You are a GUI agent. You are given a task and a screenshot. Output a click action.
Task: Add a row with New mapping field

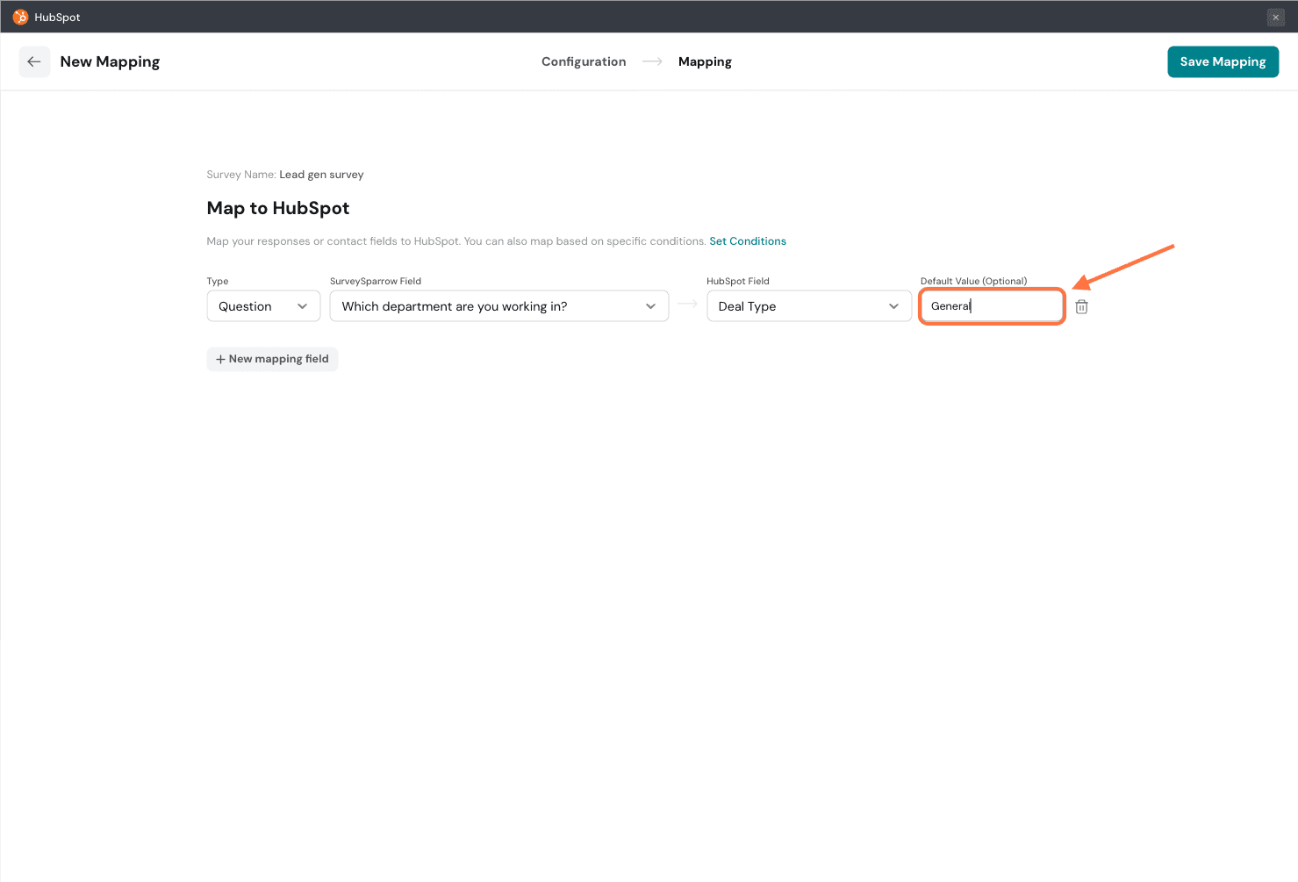click(272, 359)
